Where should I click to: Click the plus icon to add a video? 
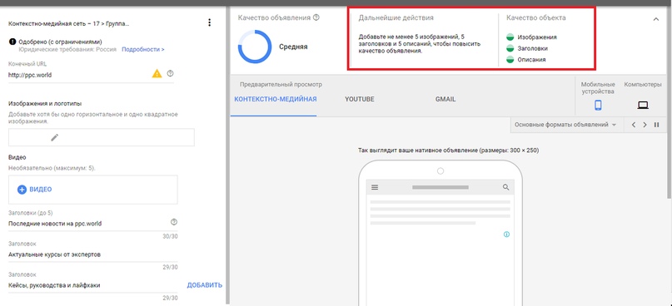coord(22,189)
